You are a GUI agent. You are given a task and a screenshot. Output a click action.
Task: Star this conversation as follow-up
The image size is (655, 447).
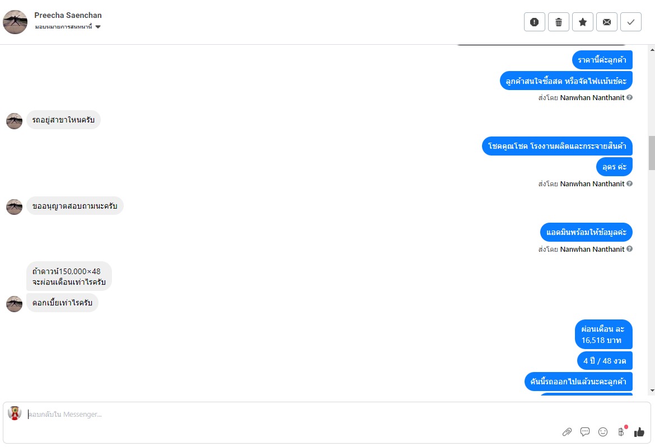click(582, 22)
